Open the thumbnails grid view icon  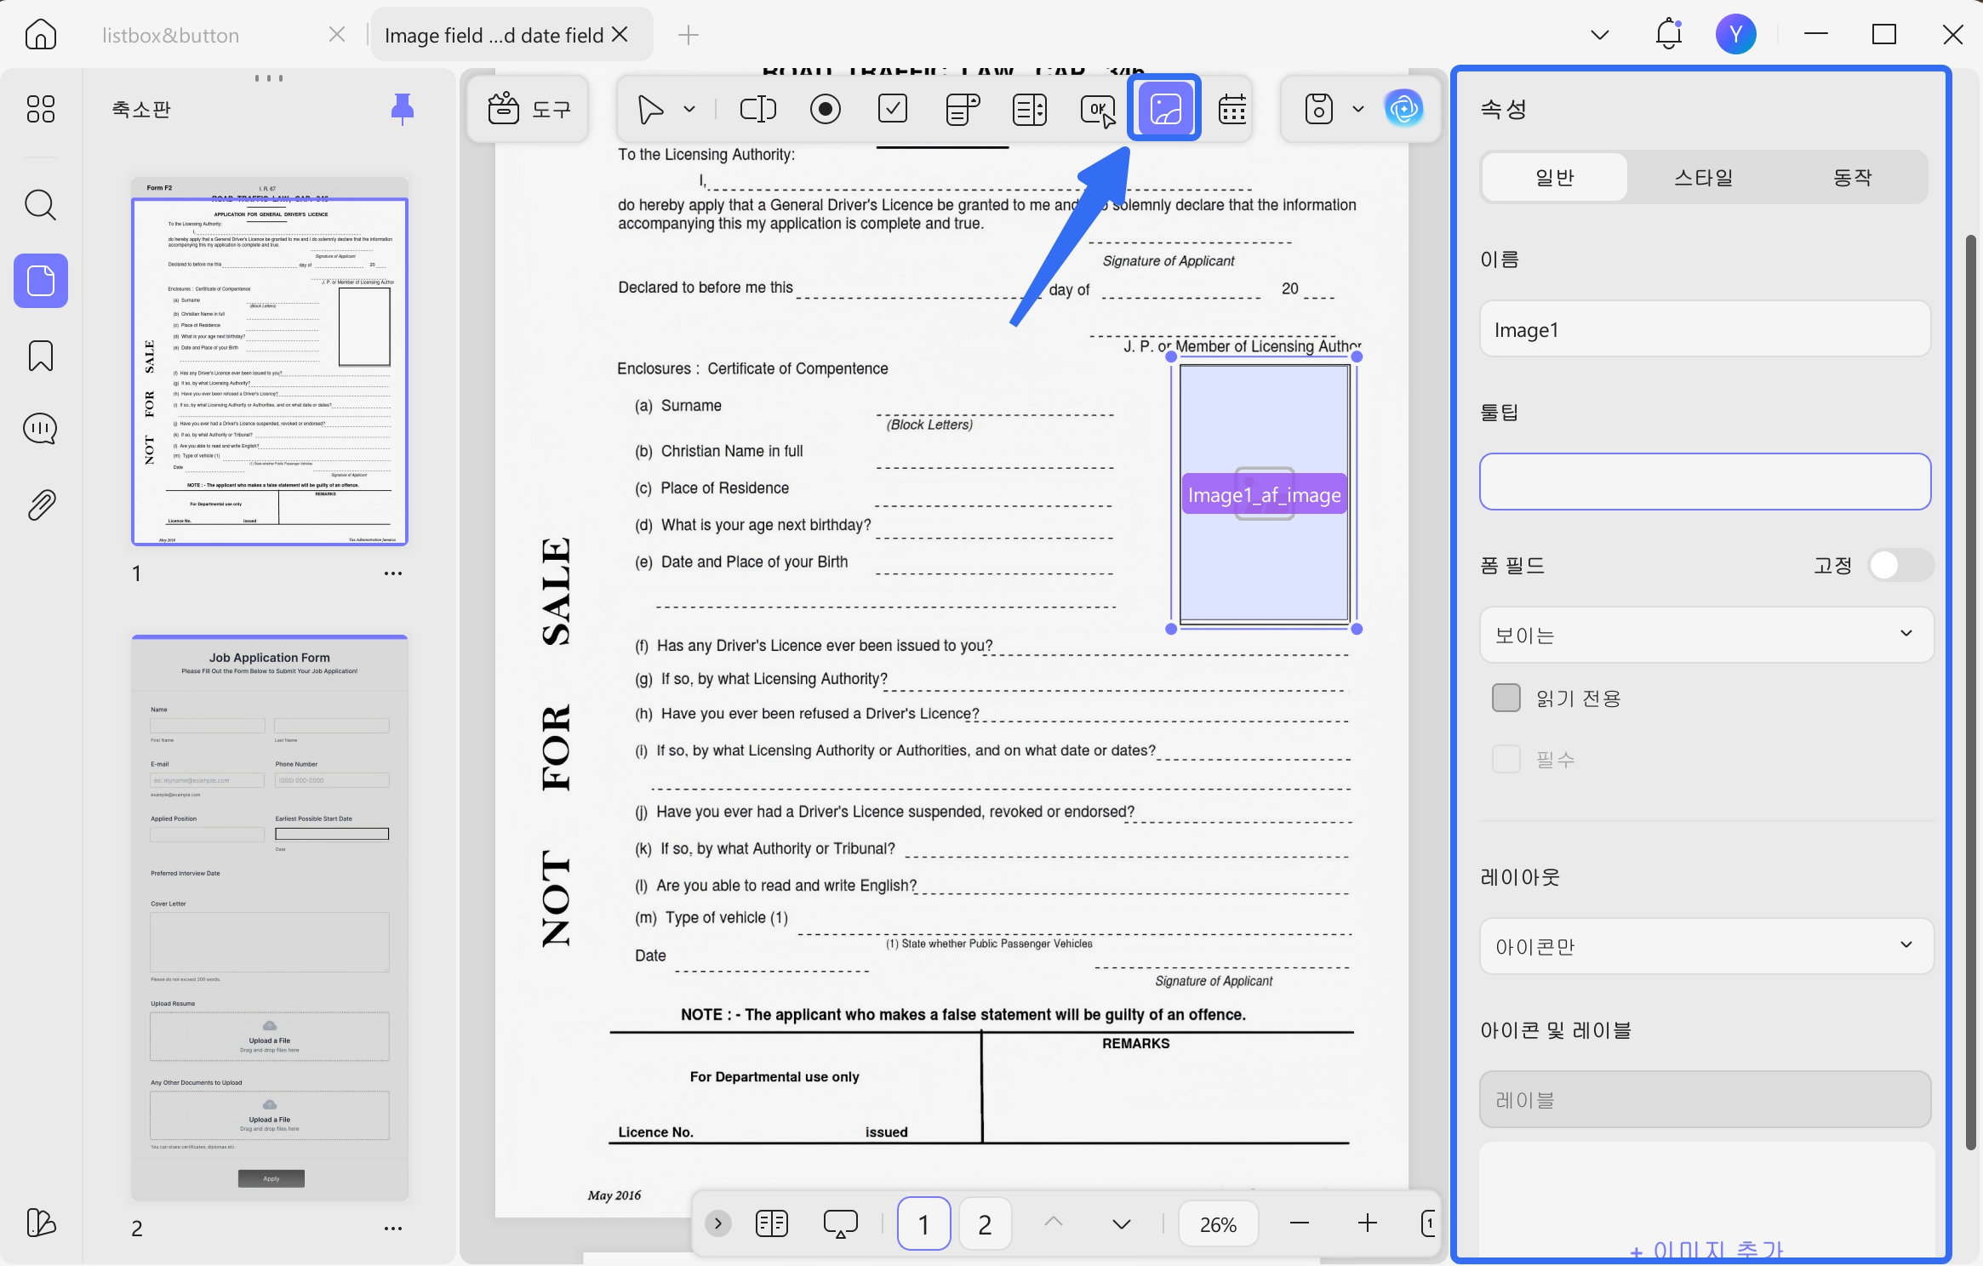tap(41, 109)
